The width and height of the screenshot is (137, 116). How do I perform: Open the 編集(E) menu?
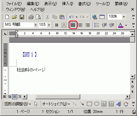pyautogui.click(x=33, y=4)
